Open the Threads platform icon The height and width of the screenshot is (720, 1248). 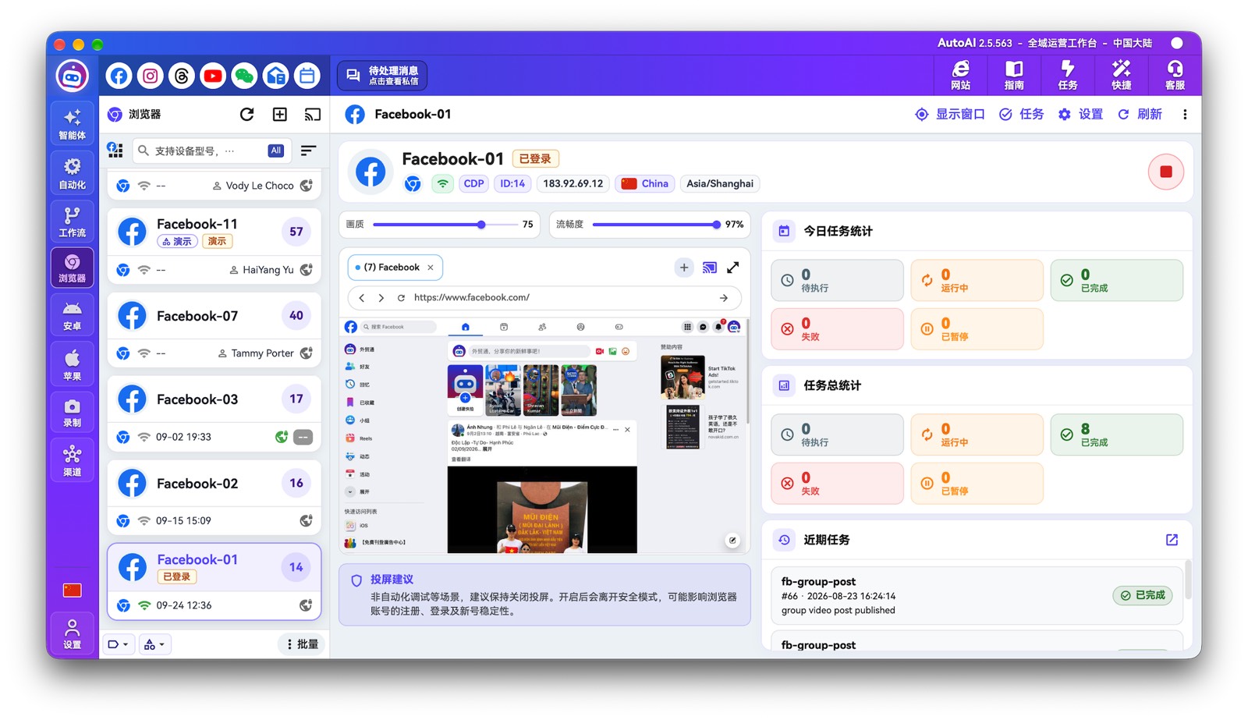182,76
